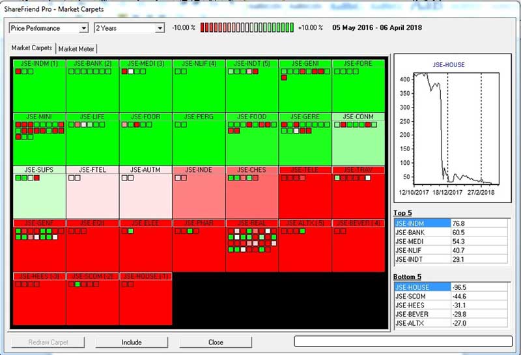Image resolution: width=521 pixels, height=355 pixels.
Task: Open the 2 Years period dropdown
Action: click(x=129, y=28)
